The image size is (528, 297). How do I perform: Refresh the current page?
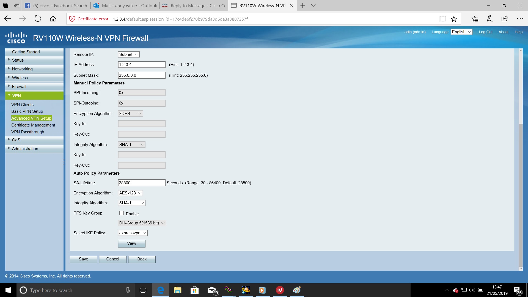(x=38, y=19)
